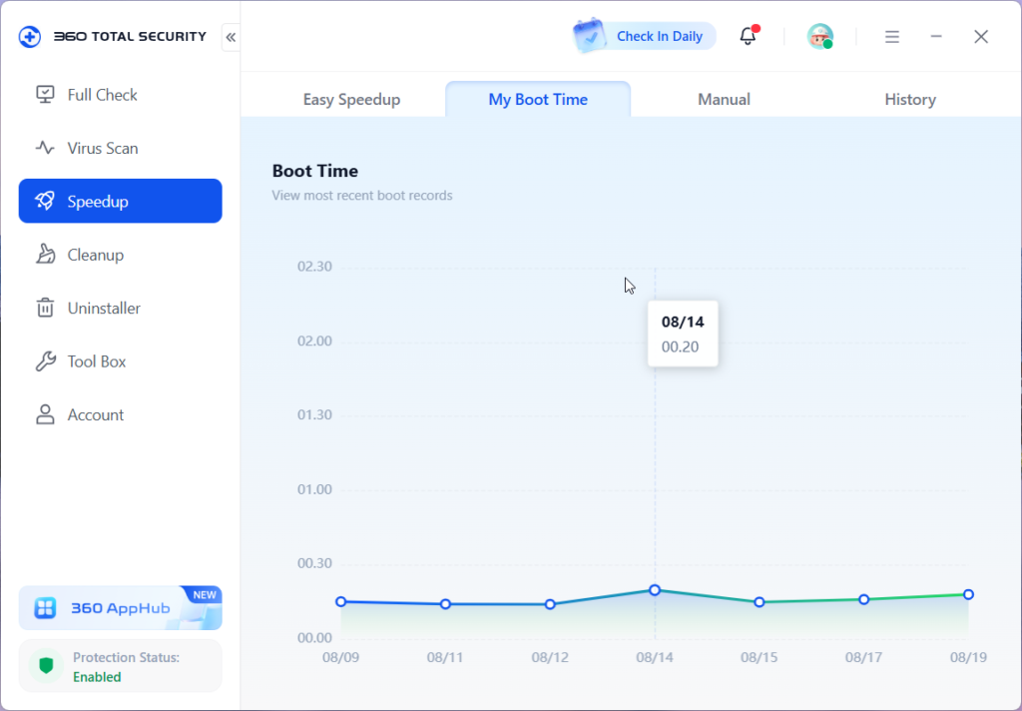The height and width of the screenshot is (711, 1022).
Task: Click the 08/19 data point on chart
Action: [x=968, y=594]
